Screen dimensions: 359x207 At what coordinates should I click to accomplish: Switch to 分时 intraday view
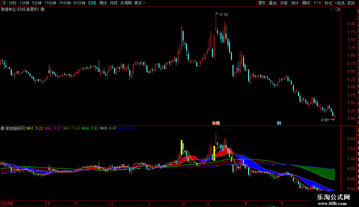13,3
